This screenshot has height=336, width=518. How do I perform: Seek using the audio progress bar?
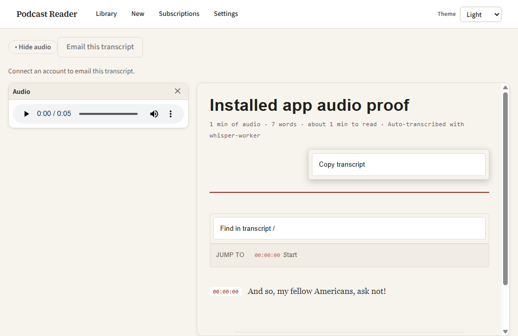[108, 114]
